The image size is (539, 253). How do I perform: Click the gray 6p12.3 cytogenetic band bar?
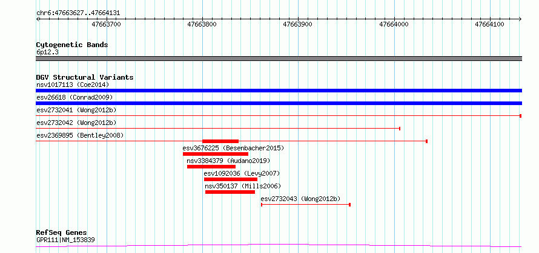pos(279,59)
